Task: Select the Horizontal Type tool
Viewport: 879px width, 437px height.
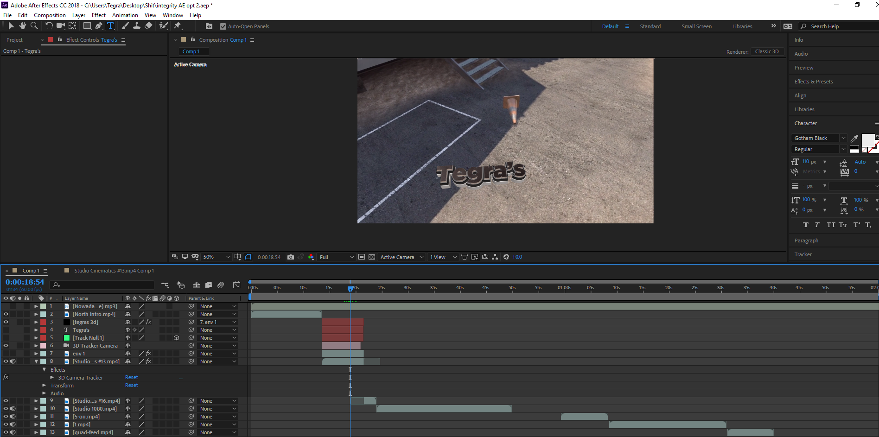Action: click(111, 26)
